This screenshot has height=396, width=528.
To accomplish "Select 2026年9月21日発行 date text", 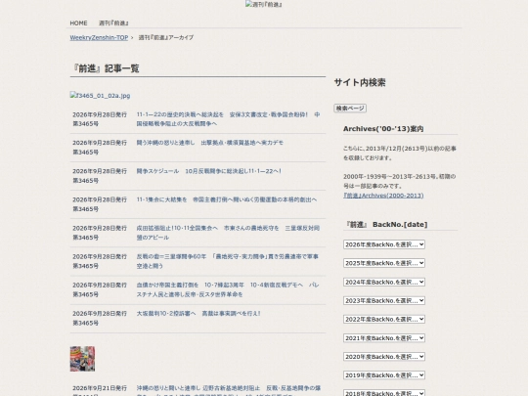I will (100, 388).
